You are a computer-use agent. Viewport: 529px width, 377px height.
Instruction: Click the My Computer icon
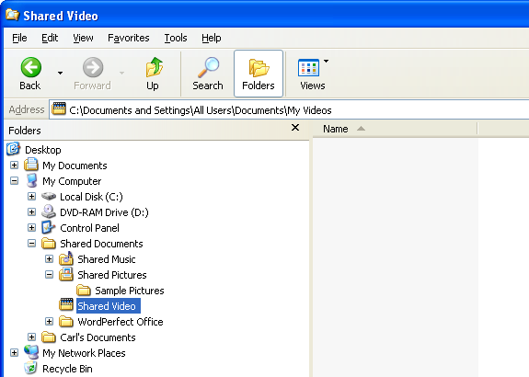click(x=31, y=180)
